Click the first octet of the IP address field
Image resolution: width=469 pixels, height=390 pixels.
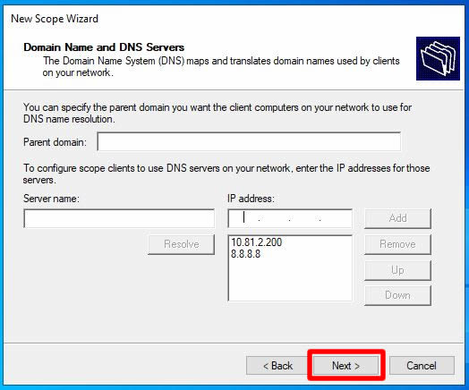tap(244, 218)
